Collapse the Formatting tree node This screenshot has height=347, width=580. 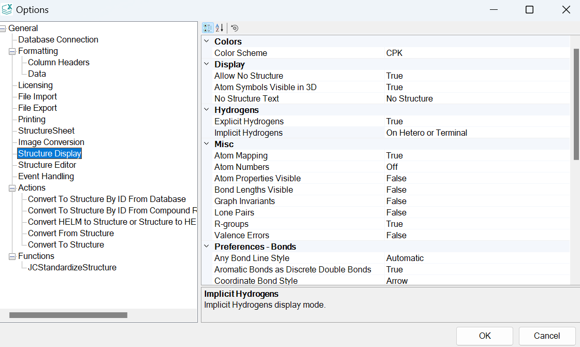[x=12, y=51]
